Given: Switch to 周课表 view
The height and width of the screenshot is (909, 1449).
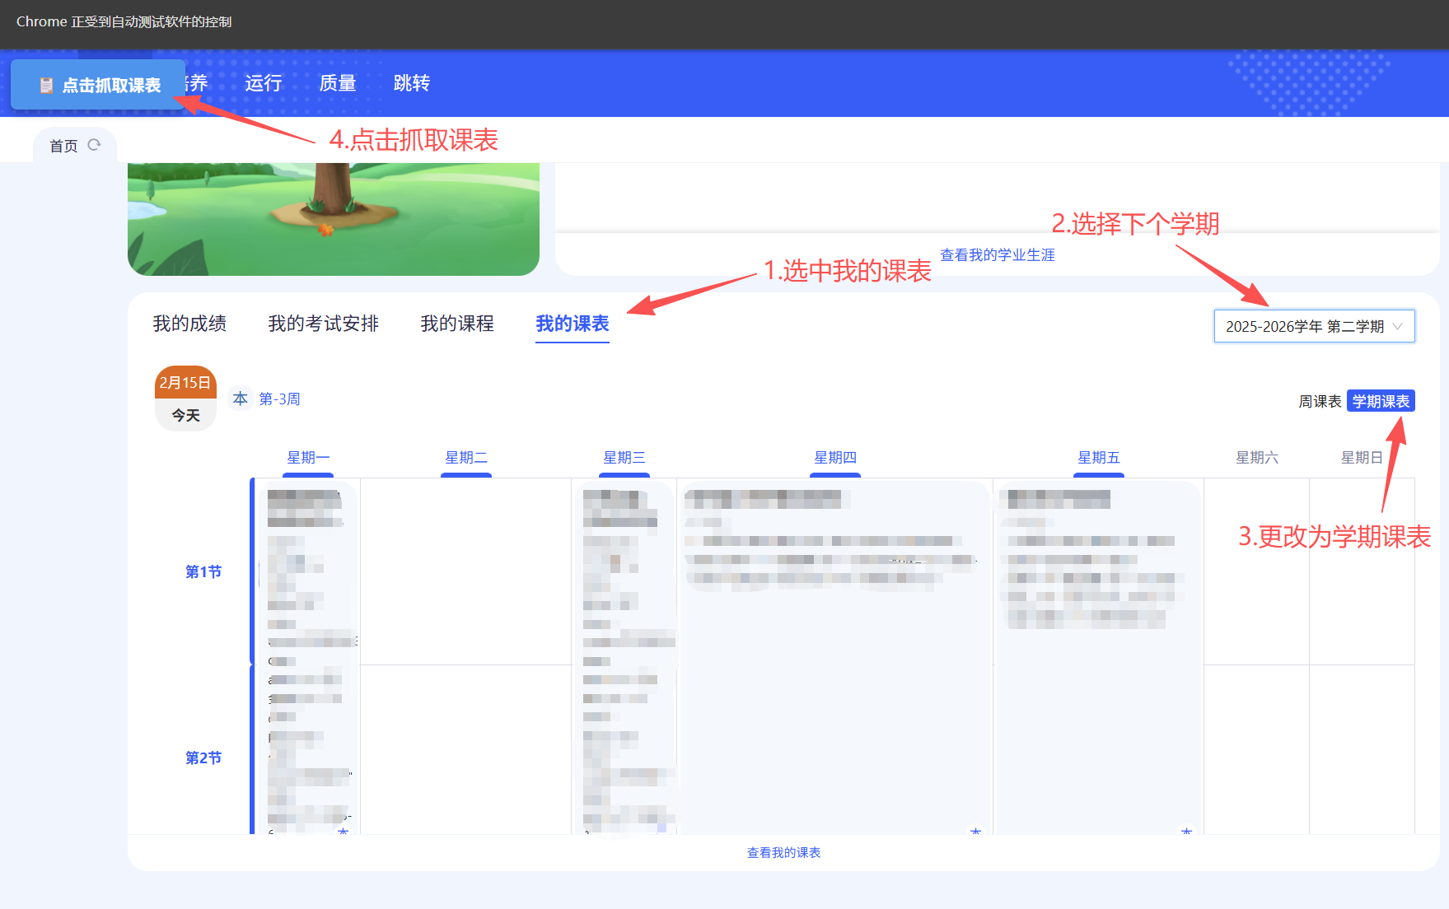Looking at the screenshot, I should 1320,401.
